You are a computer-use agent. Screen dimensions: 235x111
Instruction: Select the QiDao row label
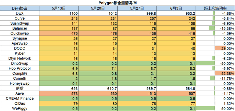tap(20, 103)
